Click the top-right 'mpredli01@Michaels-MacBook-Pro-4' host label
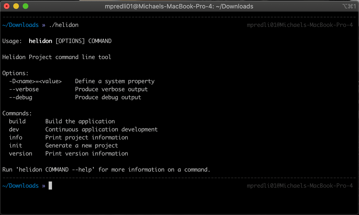Viewport: 359px width, 215px height. 300,25
